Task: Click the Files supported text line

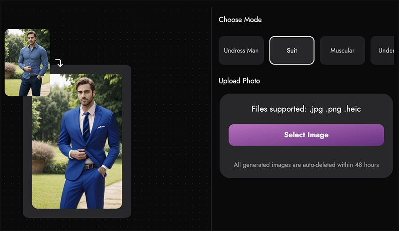Action: tap(306, 109)
